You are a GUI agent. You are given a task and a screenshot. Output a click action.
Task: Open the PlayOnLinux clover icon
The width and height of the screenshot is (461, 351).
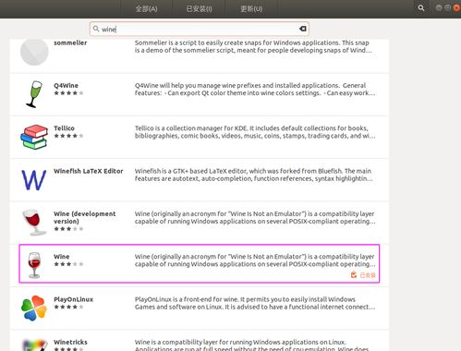tap(34, 308)
